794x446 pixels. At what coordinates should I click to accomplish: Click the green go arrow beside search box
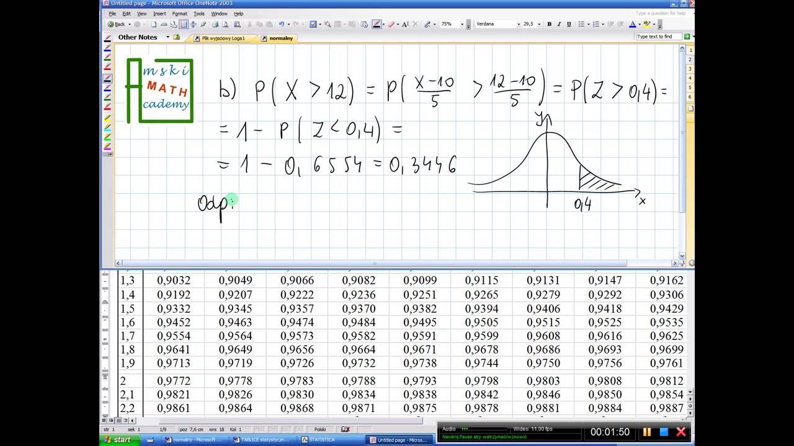tap(687, 37)
